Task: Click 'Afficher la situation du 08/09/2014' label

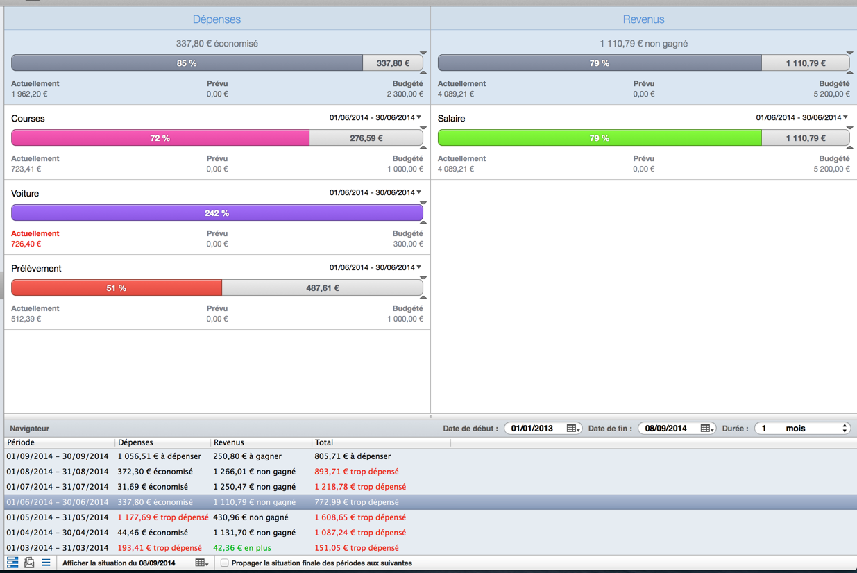Action: click(x=119, y=563)
